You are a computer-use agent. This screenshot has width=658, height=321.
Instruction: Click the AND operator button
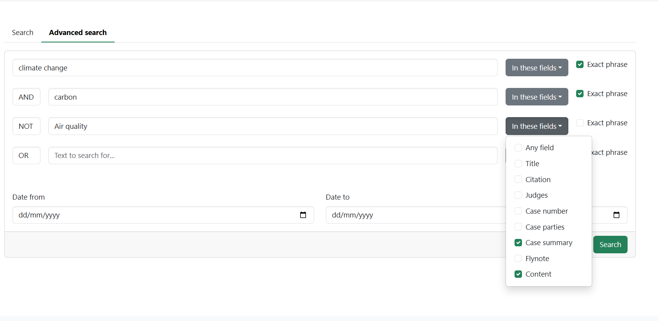(26, 97)
